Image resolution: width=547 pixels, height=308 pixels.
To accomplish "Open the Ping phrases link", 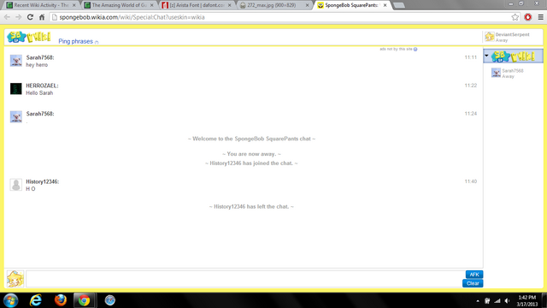I will (76, 41).
